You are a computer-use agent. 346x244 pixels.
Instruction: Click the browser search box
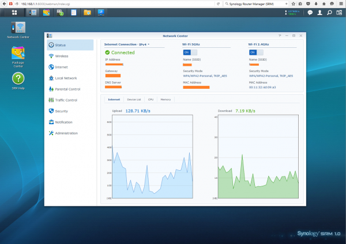256,4
